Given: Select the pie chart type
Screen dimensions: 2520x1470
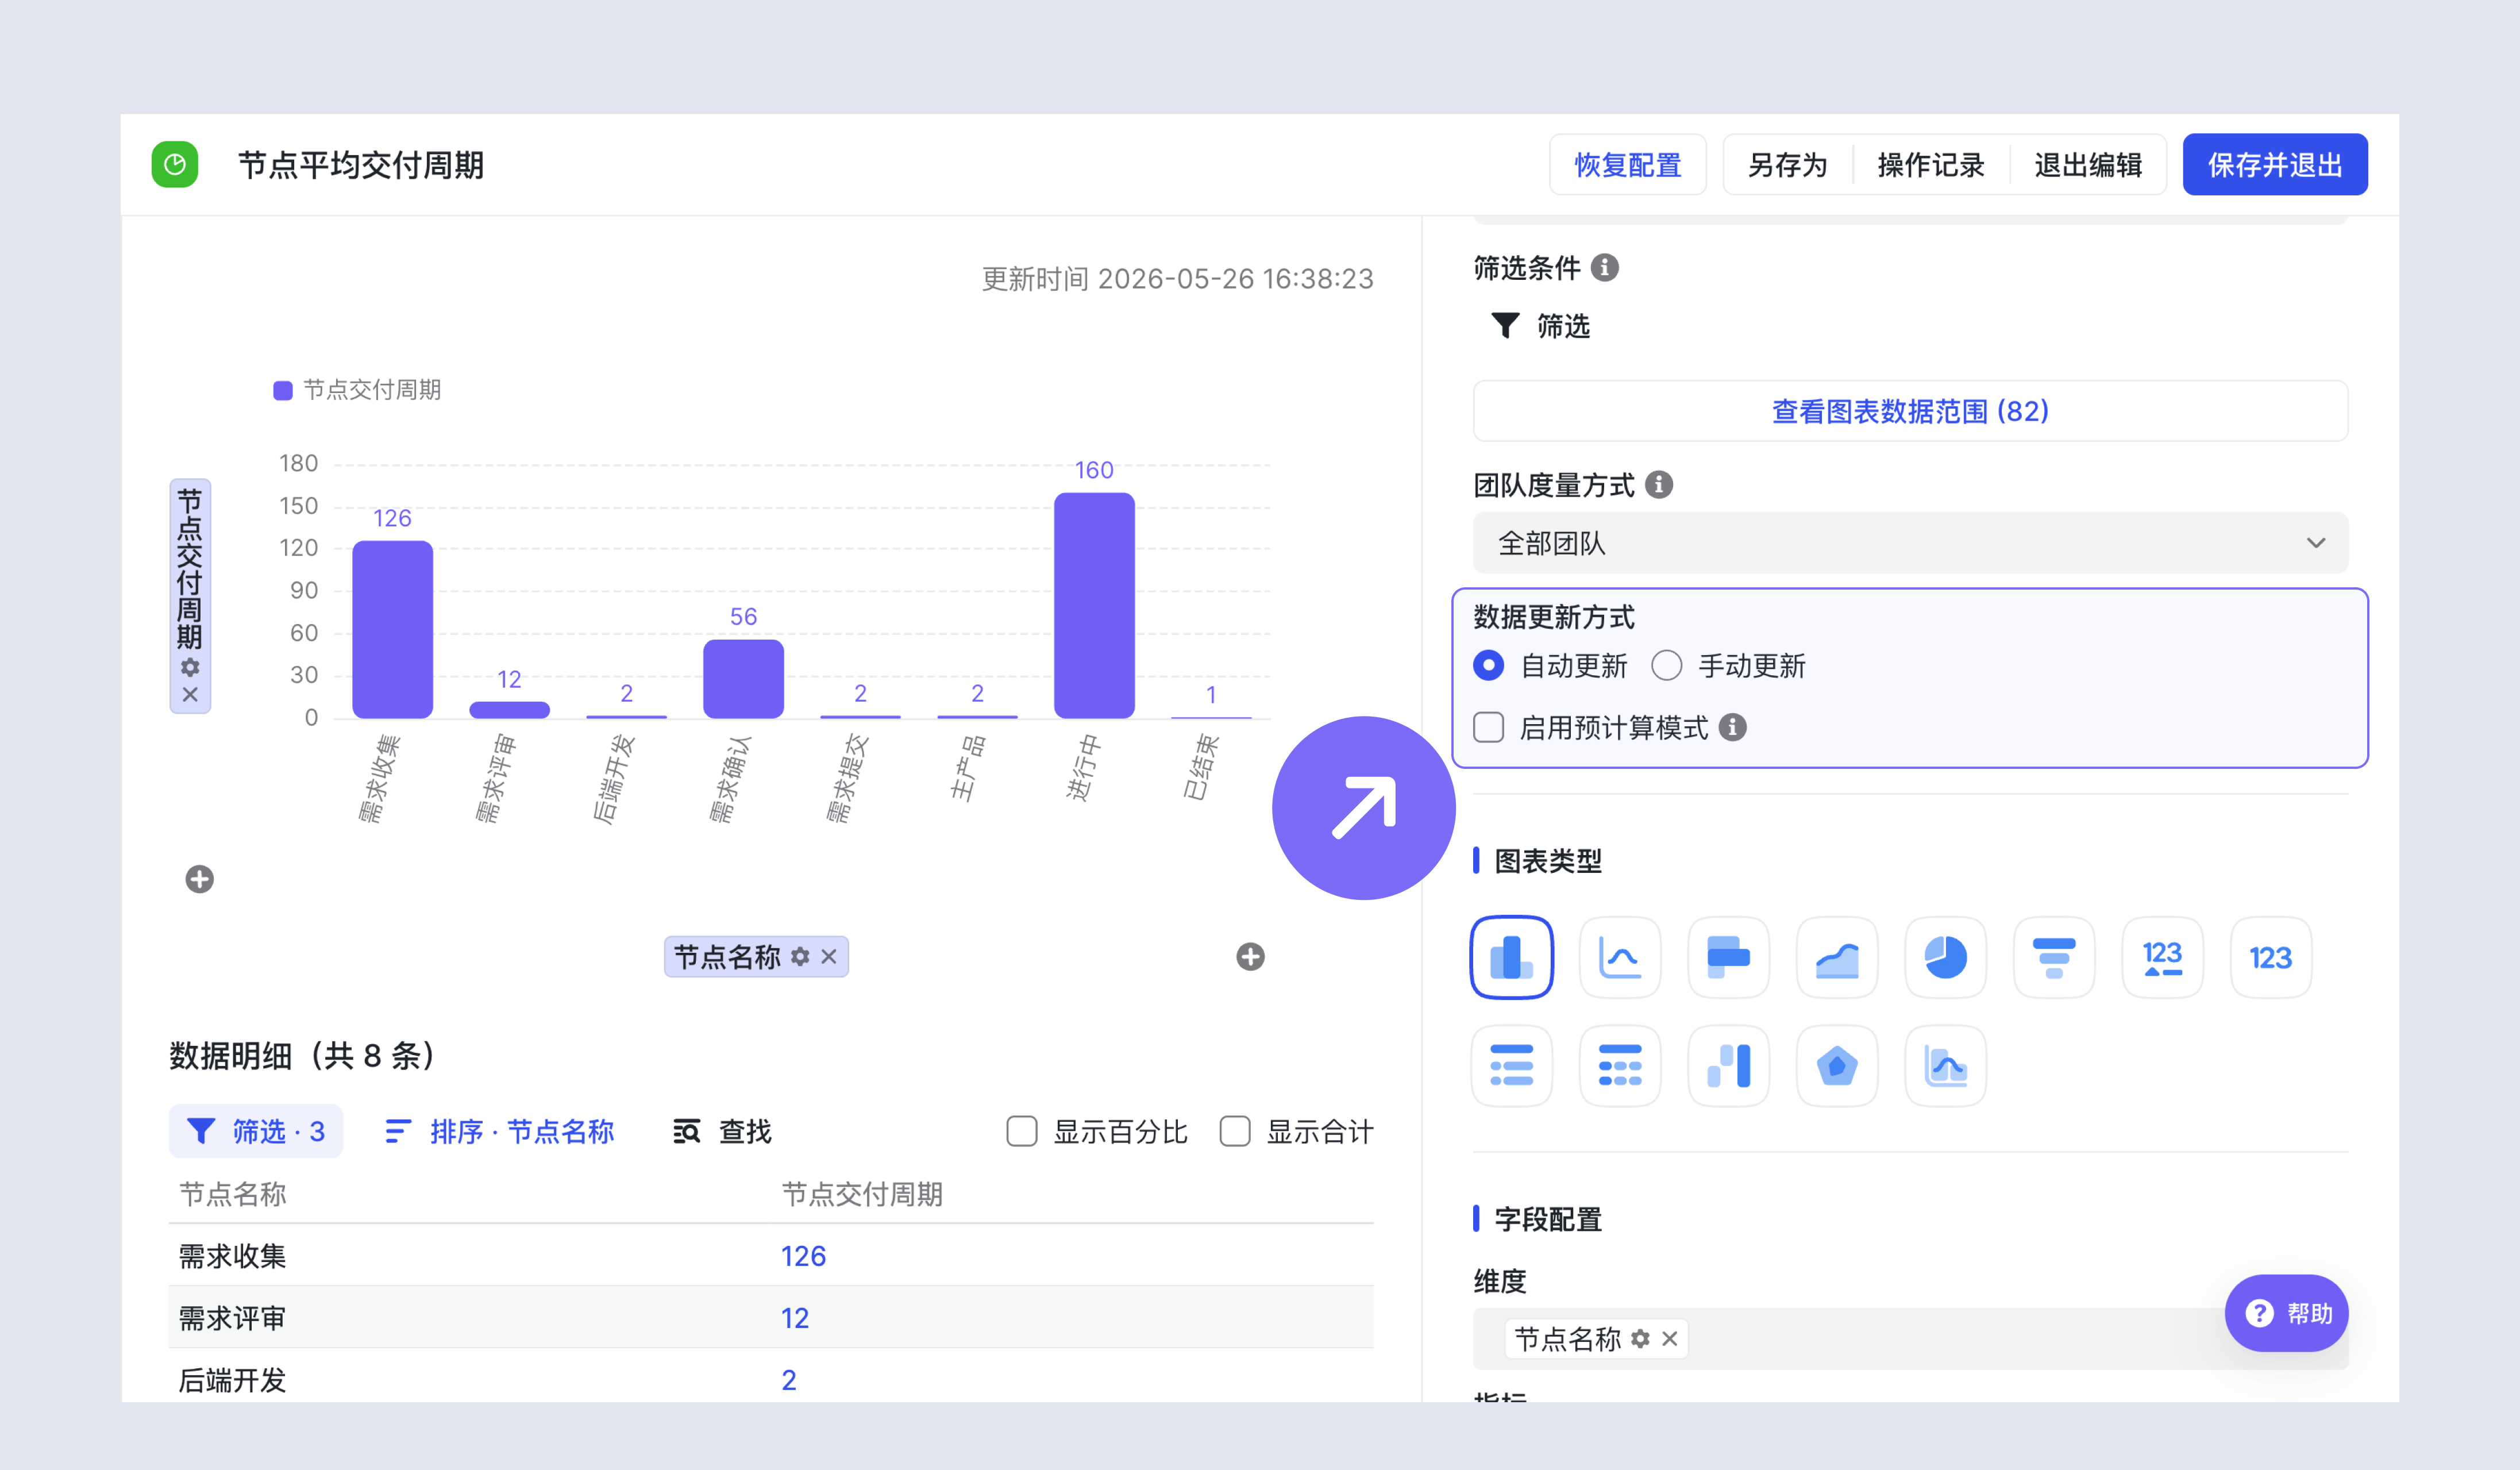Looking at the screenshot, I should click(1945, 957).
